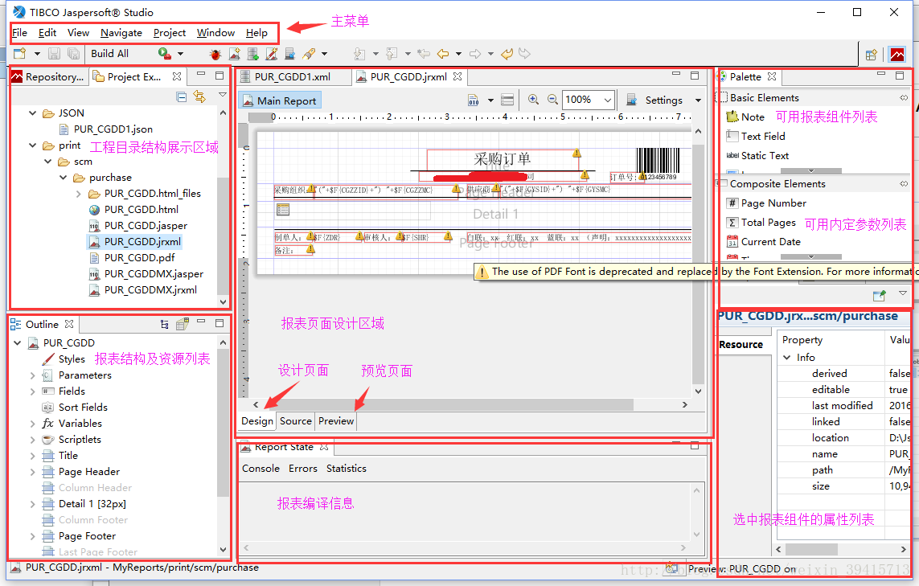
Task: Click the new report wizard icon
Action: point(235,54)
